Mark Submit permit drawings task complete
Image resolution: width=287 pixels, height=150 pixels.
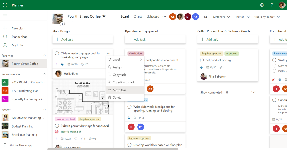click(57, 126)
